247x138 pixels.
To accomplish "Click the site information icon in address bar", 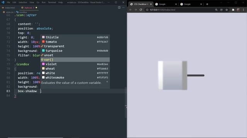I will coord(147,10).
